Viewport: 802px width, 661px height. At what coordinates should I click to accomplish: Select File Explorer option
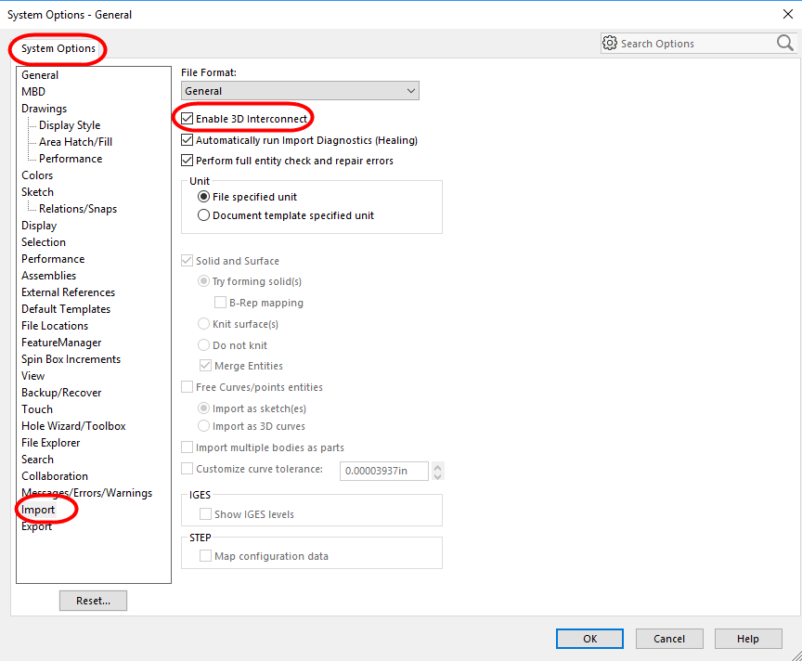tap(51, 443)
